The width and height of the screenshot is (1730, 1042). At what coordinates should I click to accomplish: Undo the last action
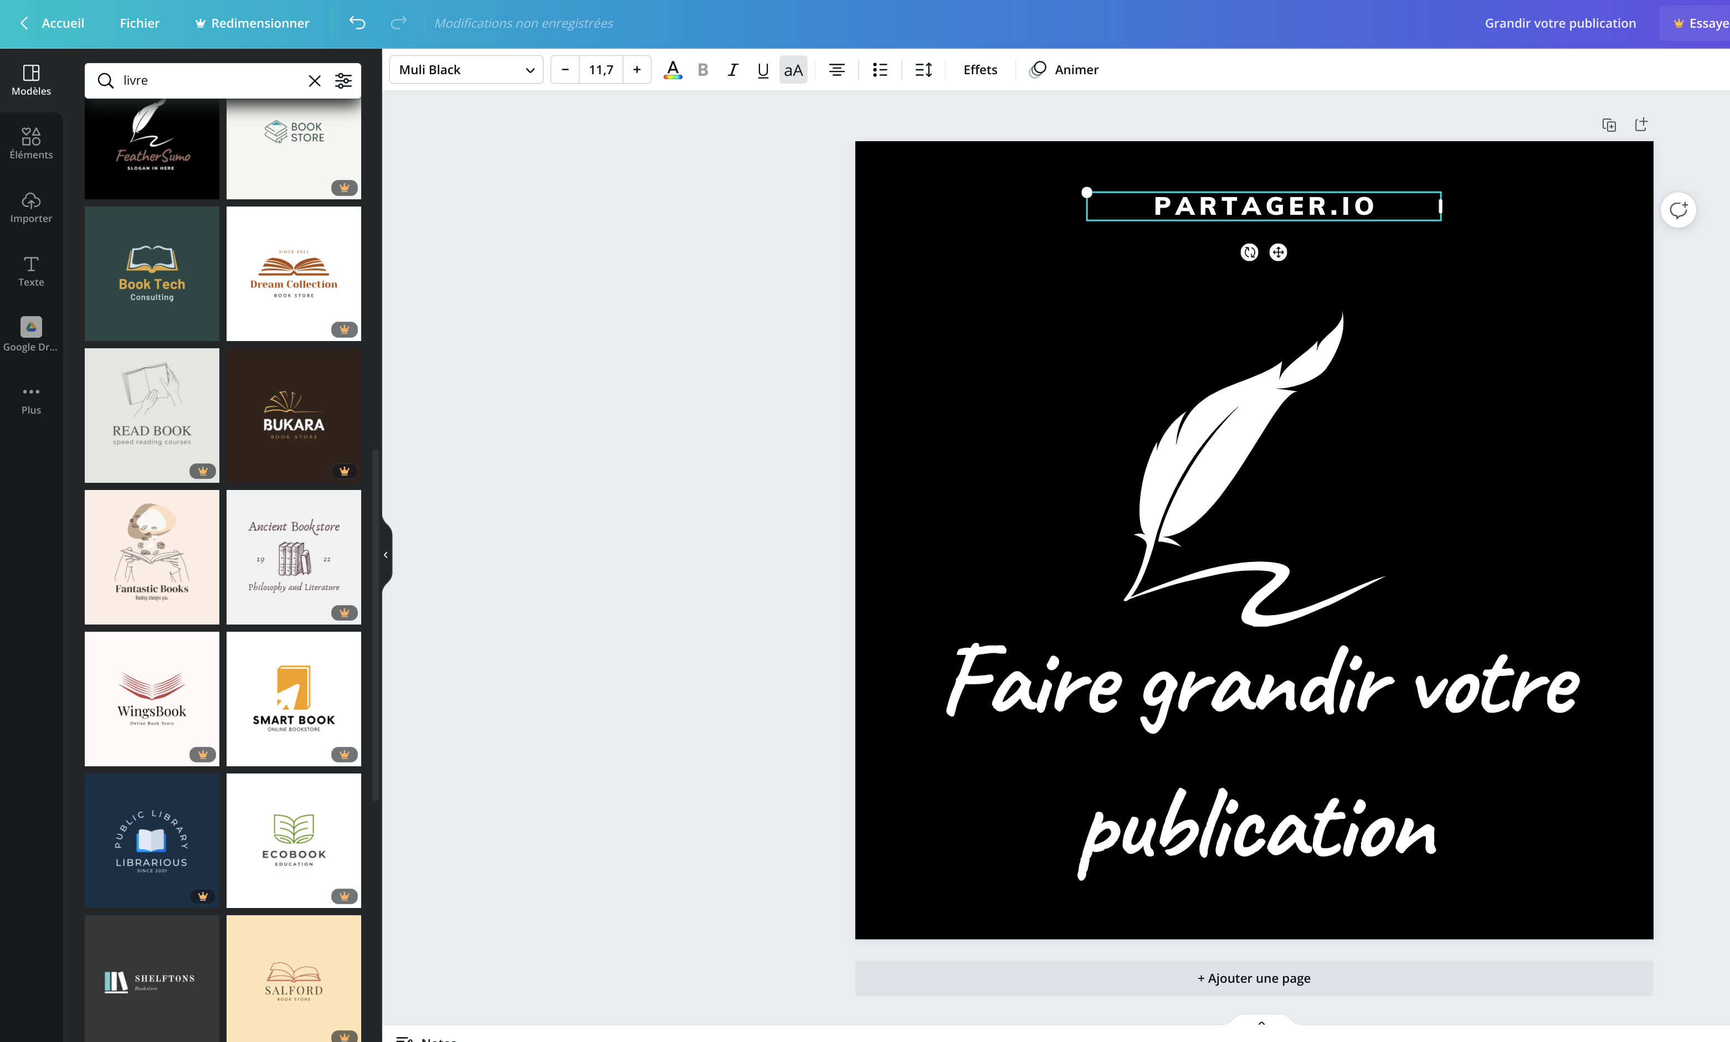pos(357,23)
